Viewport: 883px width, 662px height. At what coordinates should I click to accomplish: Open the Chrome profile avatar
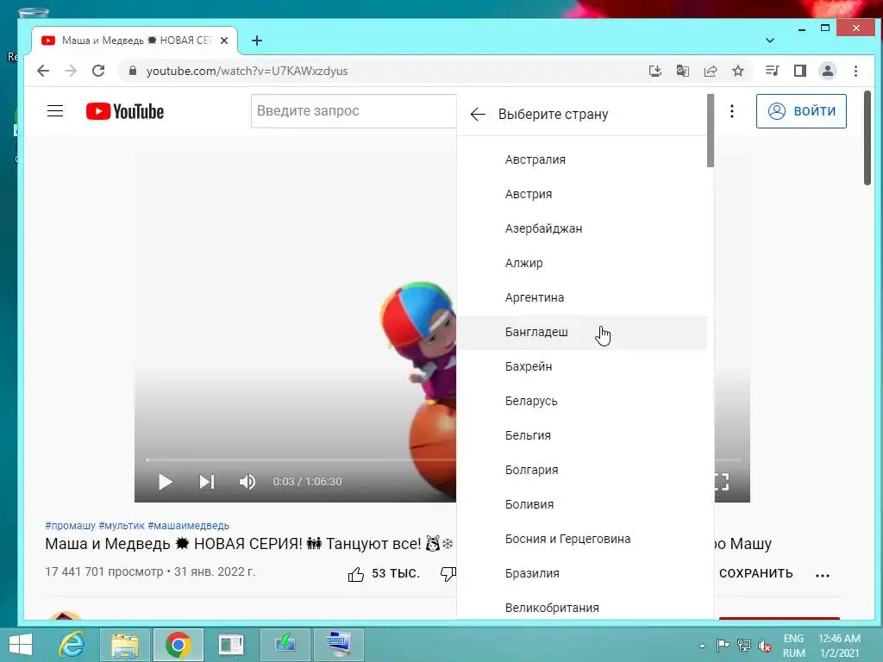pyautogui.click(x=828, y=71)
